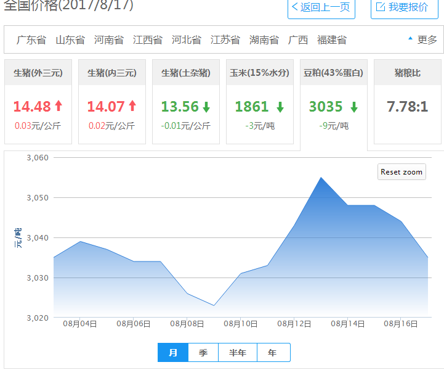Select 湖南省 province link
The height and width of the screenshot is (370, 444).
[264, 40]
